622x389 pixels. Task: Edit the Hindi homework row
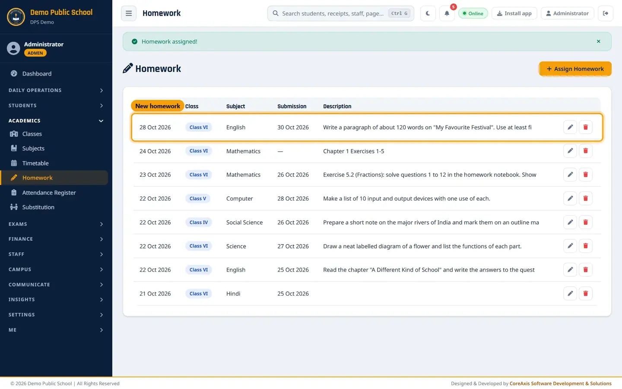pos(570,293)
